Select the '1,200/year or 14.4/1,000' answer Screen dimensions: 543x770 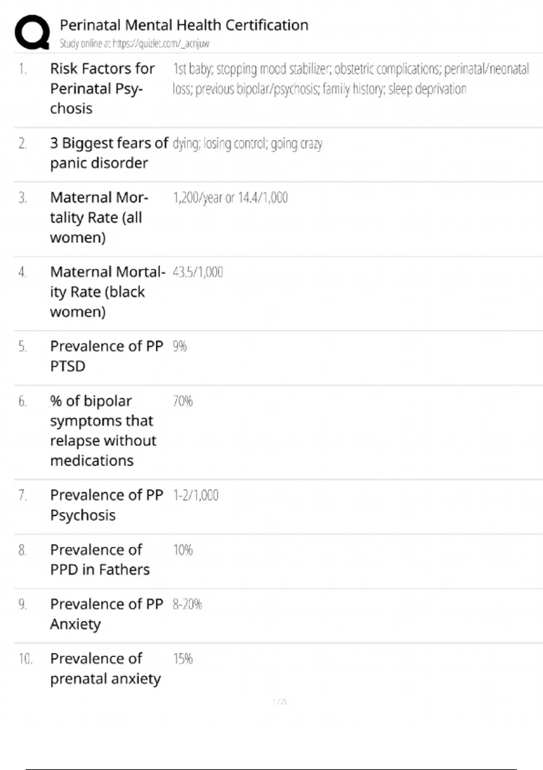[x=230, y=198]
